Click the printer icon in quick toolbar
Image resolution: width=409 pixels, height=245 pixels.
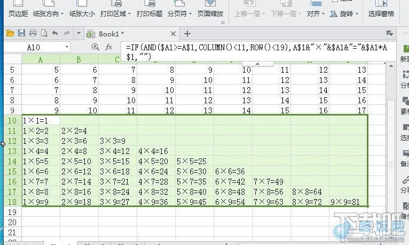33,33
